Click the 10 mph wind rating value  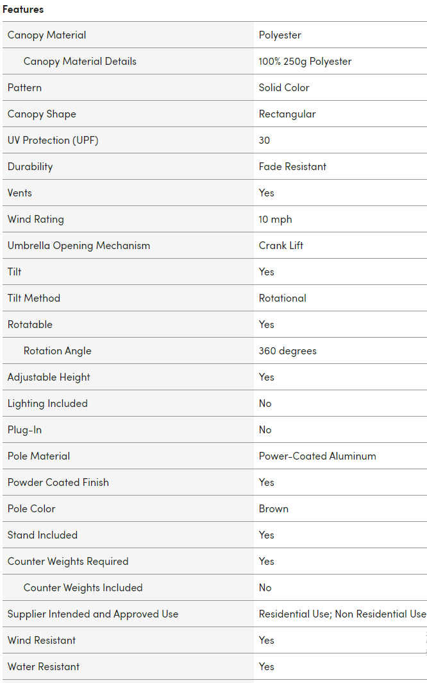coord(275,220)
